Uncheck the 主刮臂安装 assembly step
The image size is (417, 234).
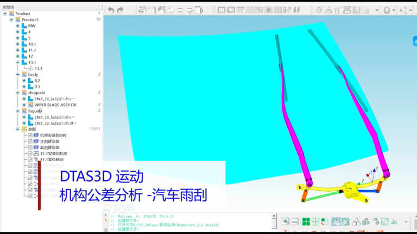tap(30, 141)
